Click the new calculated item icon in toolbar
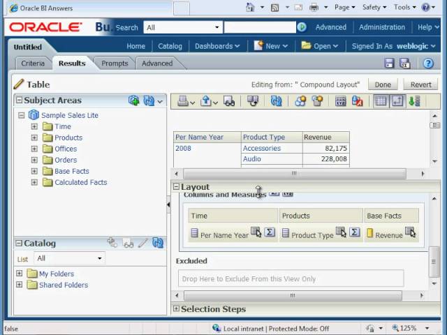Viewport: 447px width, 335px height. 318,101
